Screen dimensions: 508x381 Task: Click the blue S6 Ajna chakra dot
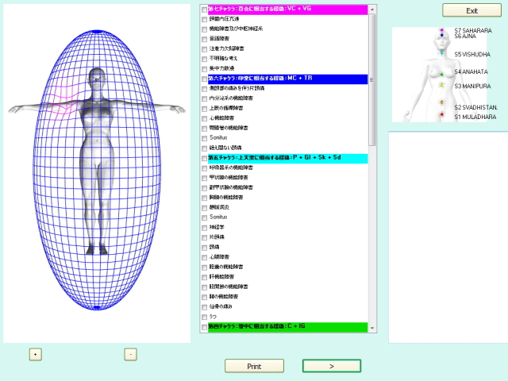(x=441, y=37)
